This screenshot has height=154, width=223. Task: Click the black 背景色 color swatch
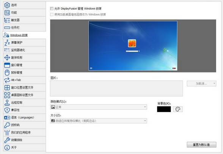click(164, 109)
